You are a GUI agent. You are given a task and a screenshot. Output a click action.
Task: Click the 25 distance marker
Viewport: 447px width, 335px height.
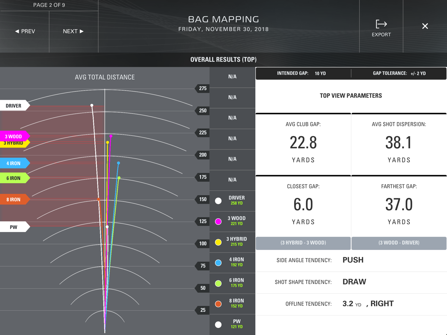tap(202, 310)
